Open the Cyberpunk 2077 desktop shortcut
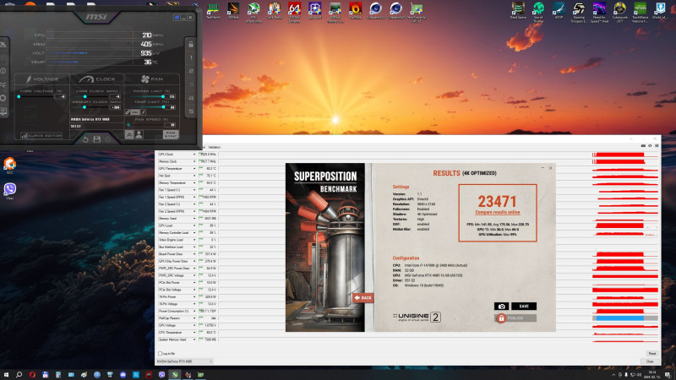 point(619,11)
